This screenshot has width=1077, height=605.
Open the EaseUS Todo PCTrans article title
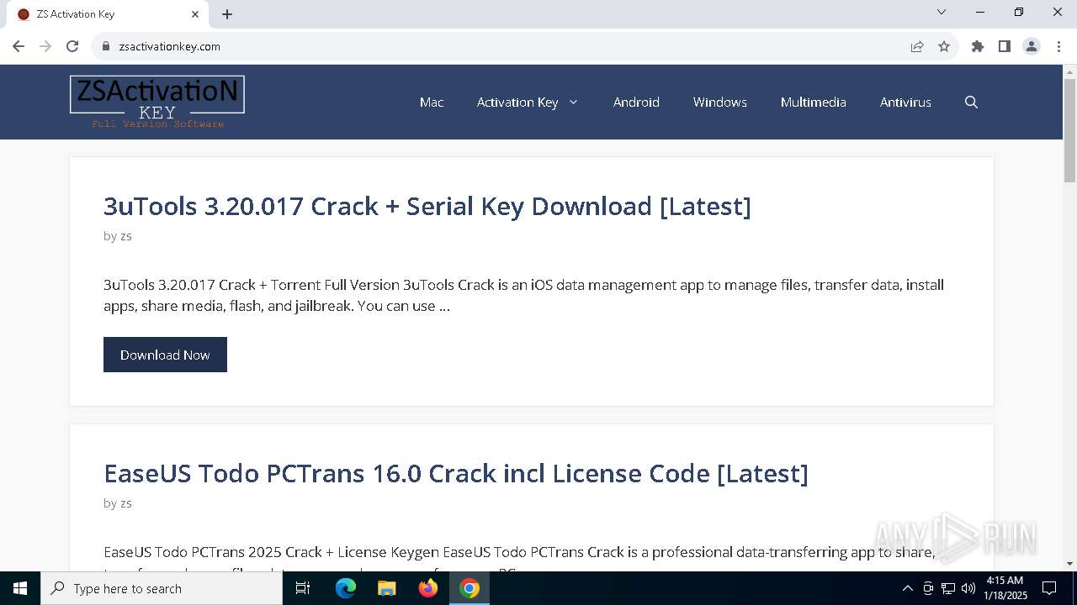pos(456,473)
